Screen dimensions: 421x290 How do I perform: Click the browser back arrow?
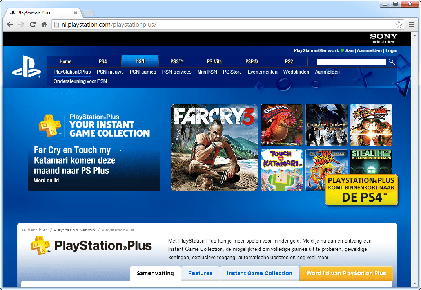pos(10,25)
